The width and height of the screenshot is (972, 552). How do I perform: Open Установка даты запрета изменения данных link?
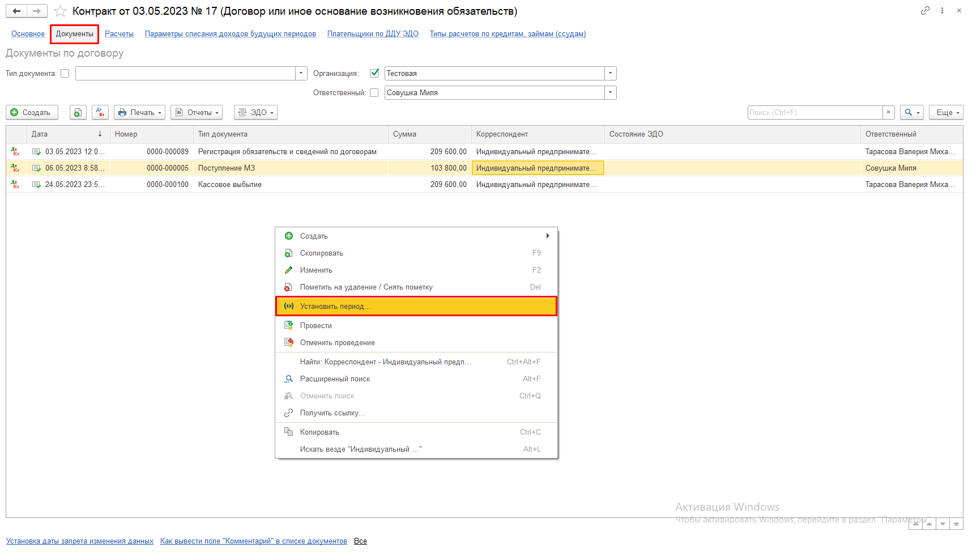(x=80, y=541)
